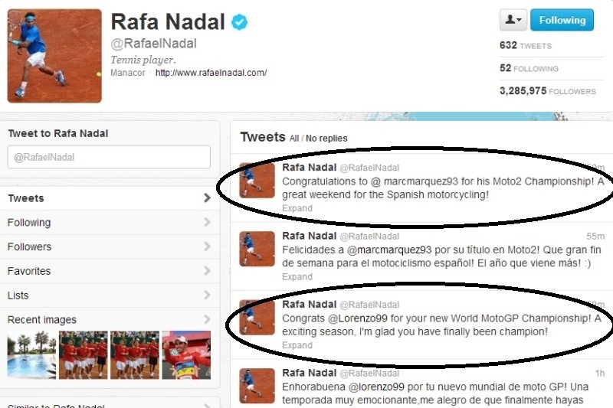Screen dimensions: 613x408
Task: Open the user actions person dropdown
Action: click(x=513, y=20)
